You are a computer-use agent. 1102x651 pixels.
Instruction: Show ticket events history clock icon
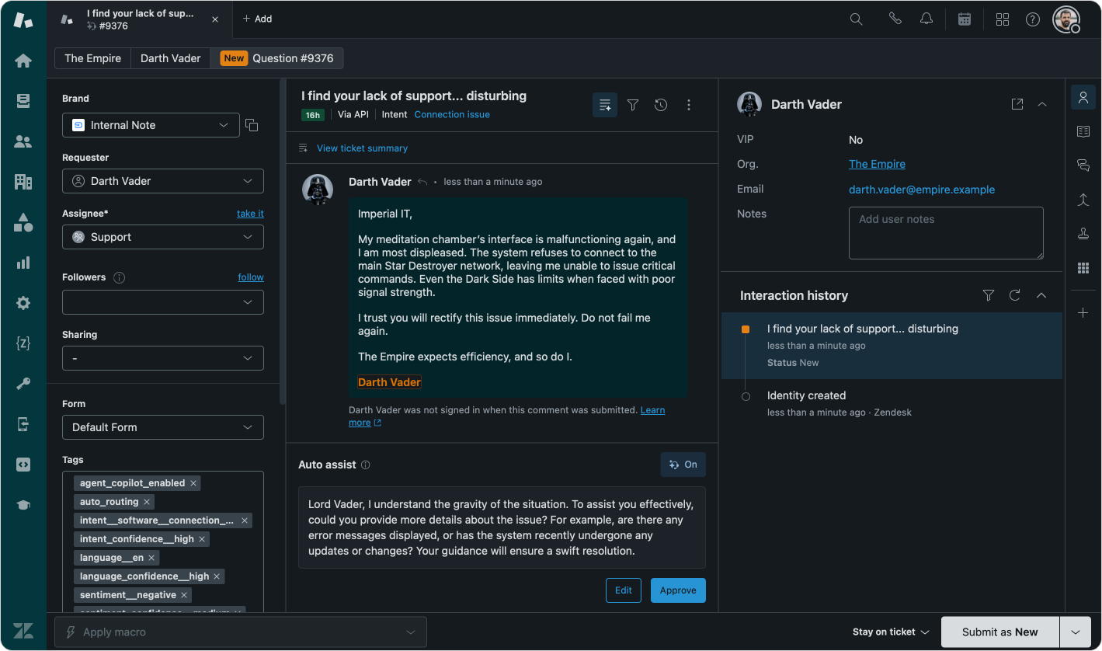pos(661,105)
